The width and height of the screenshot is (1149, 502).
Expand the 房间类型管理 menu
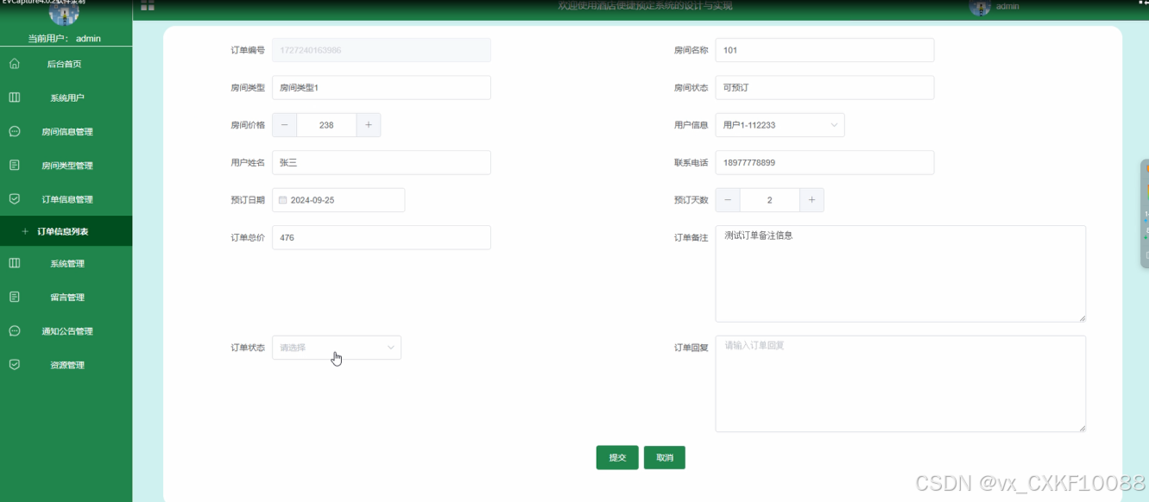(x=66, y=165)
